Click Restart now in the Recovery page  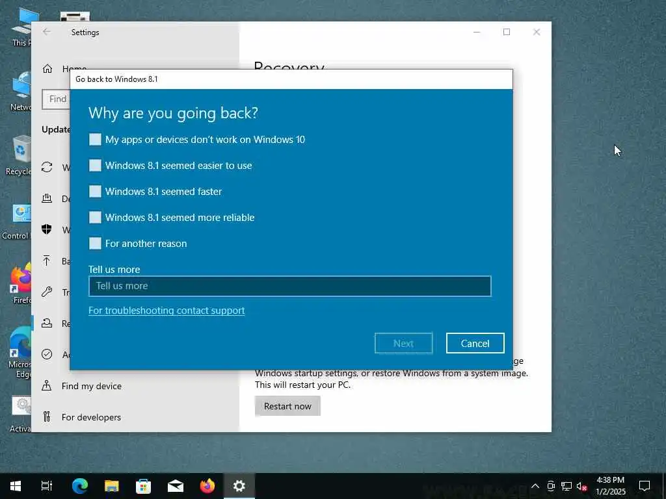pos(287,406)
